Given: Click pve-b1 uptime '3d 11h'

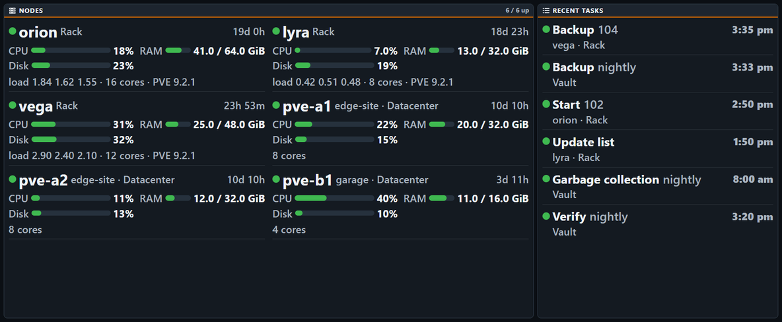Looking at the screenshot, I should pyautogui.click(x=512, y=179).
